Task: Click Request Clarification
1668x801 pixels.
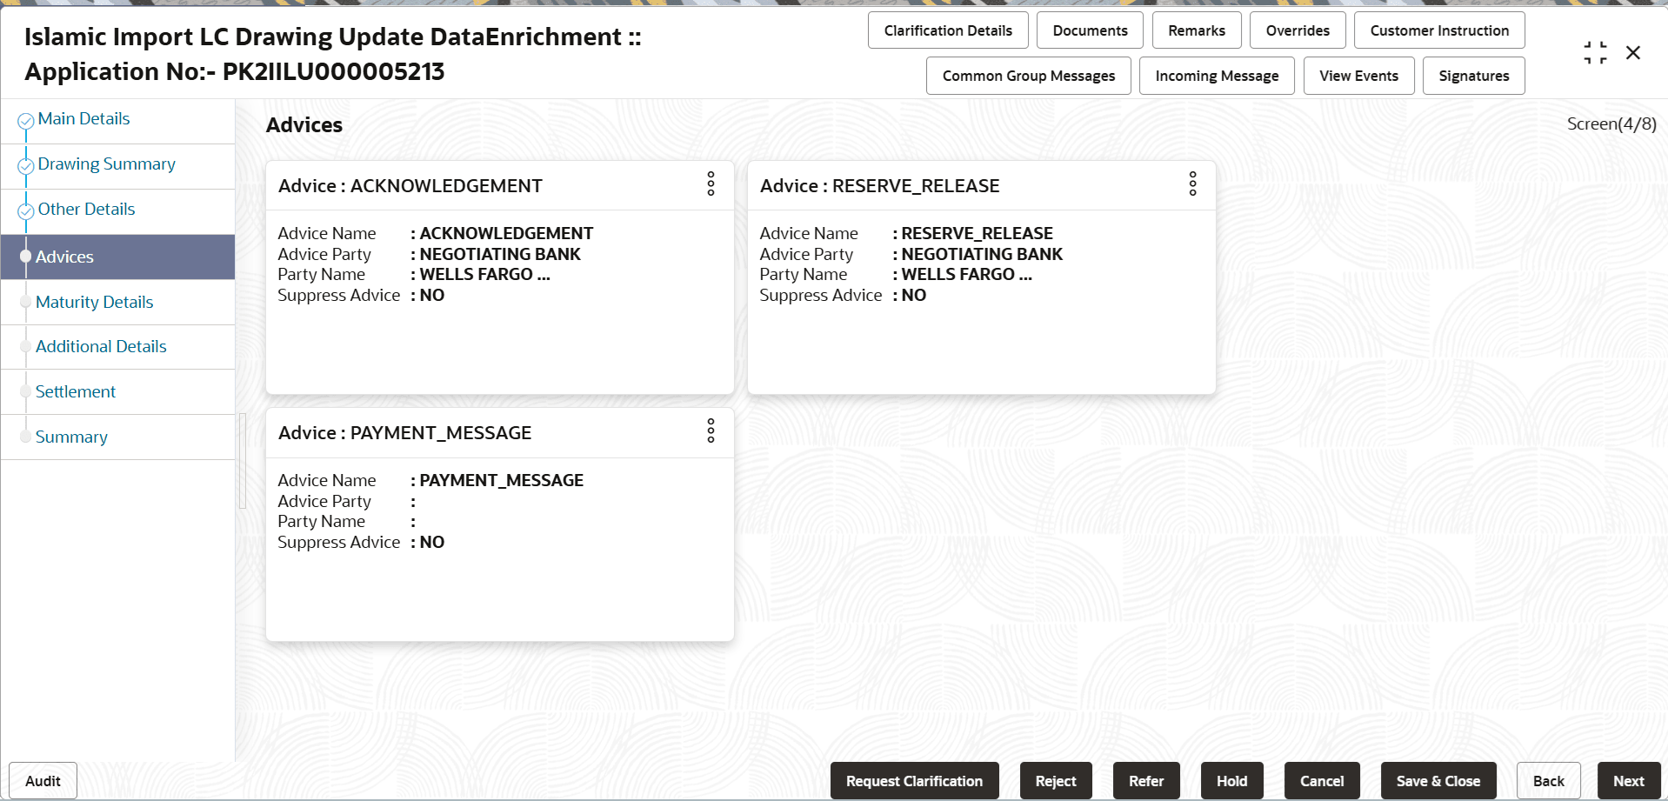Action: tap(914, 781)
